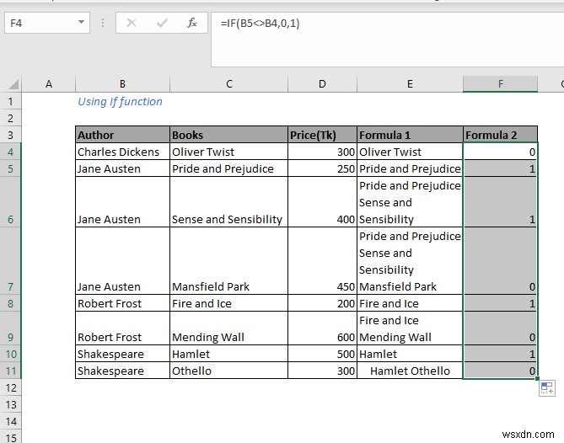Viewport: 564px width, 443px height.
Task: Select row 8 header
Action: (11, 303)
